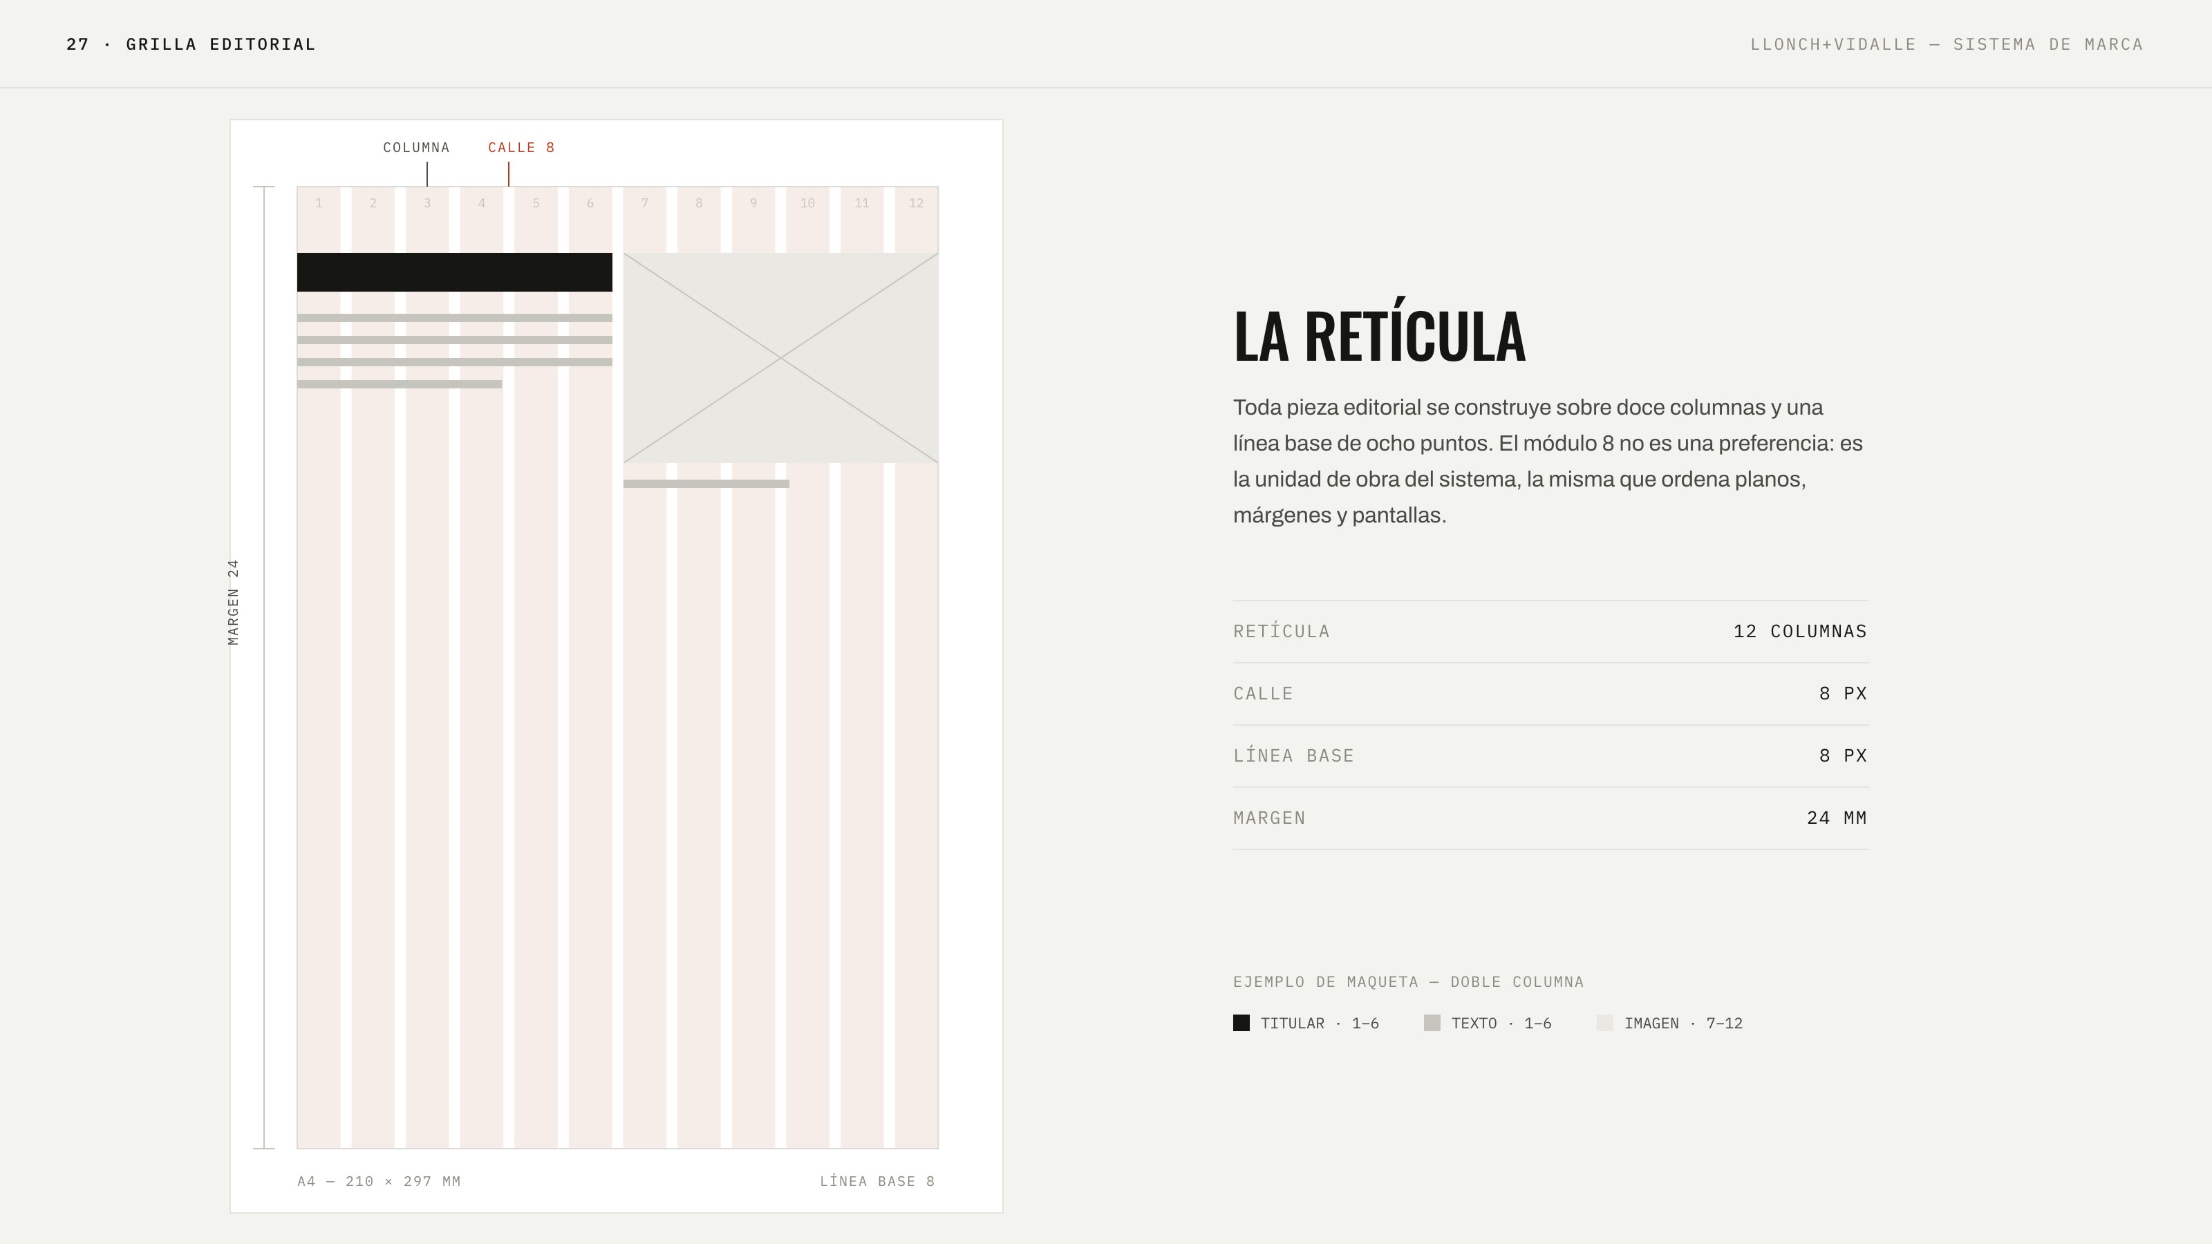
Task: Click the '12 COLUMNAS' value
Action: [x=1800, y=631]
